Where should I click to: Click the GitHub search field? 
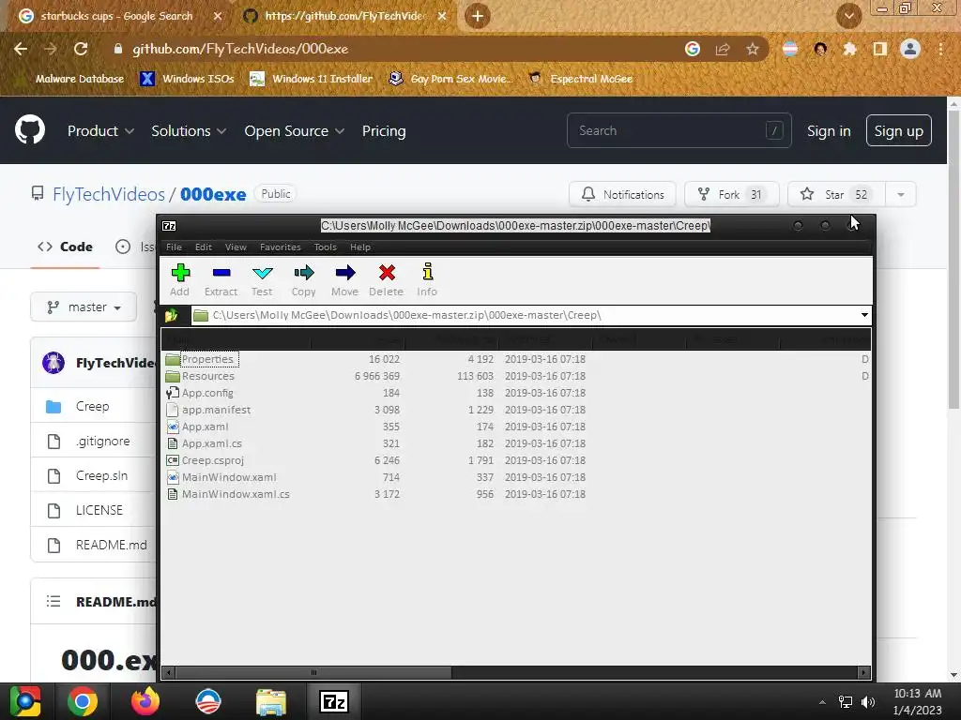coord(679,130)
